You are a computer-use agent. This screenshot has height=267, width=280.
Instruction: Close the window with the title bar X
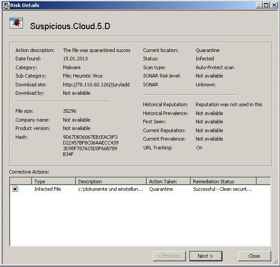coord(274,5)
